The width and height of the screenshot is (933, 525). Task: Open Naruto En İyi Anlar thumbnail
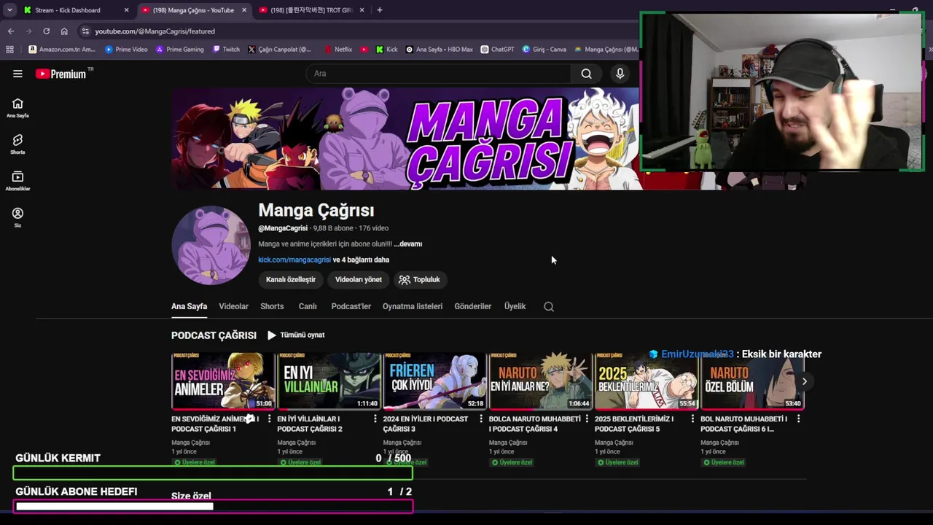click(540, 381)
